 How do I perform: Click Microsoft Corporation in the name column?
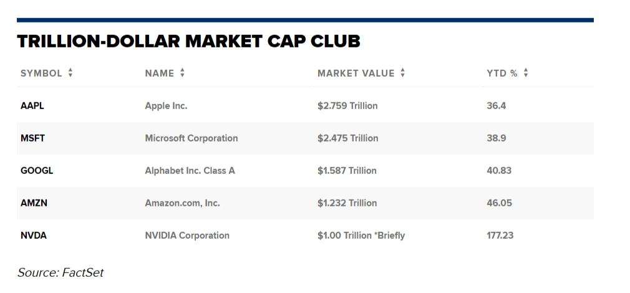pos(191,138)
